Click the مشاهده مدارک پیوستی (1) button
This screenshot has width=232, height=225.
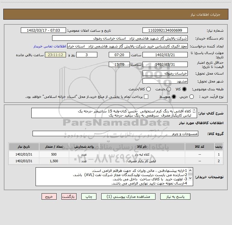pyautogui.click(x=128, y=197)
